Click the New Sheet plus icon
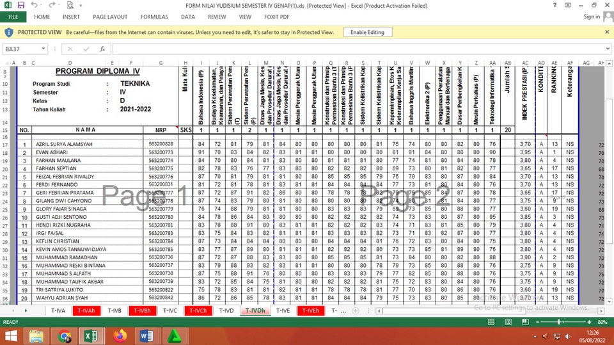The width and height of the screenshot is (614, 345). [x=355, y=311]
